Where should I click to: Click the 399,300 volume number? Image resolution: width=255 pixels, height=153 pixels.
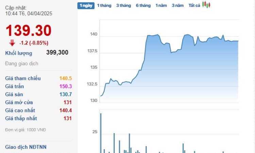click(57, 52)
